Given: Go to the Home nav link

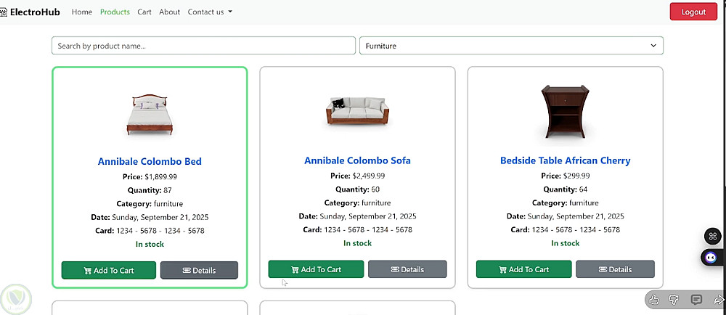Looking at the screenshot, I should 82,12.
